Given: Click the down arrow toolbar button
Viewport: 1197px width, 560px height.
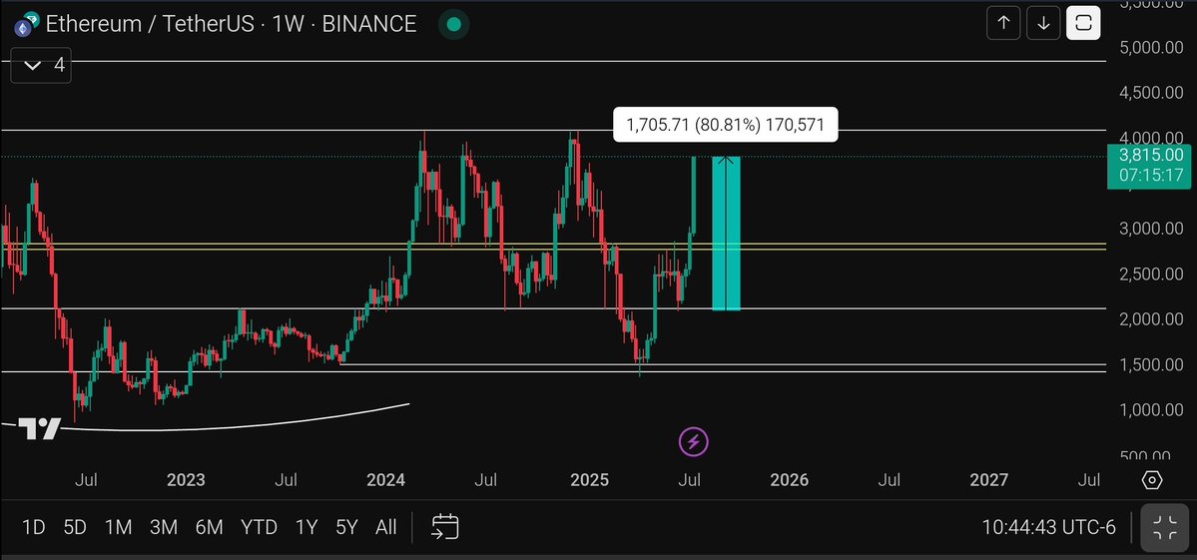Looking at the screenshot, I should (x=1043, y=24).
